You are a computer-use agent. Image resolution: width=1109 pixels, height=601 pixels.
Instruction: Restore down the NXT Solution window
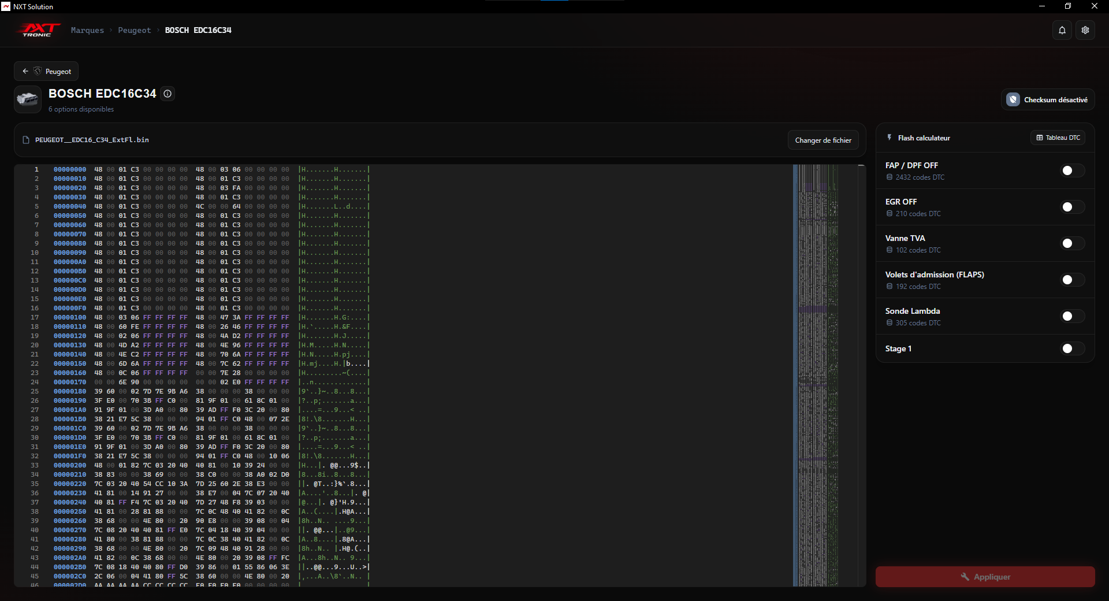click(x=1068, y=6)
